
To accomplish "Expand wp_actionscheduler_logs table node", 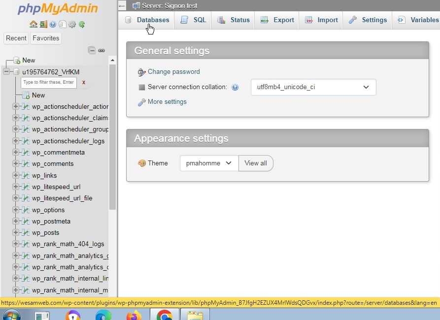I will click(x=16, y=141).
